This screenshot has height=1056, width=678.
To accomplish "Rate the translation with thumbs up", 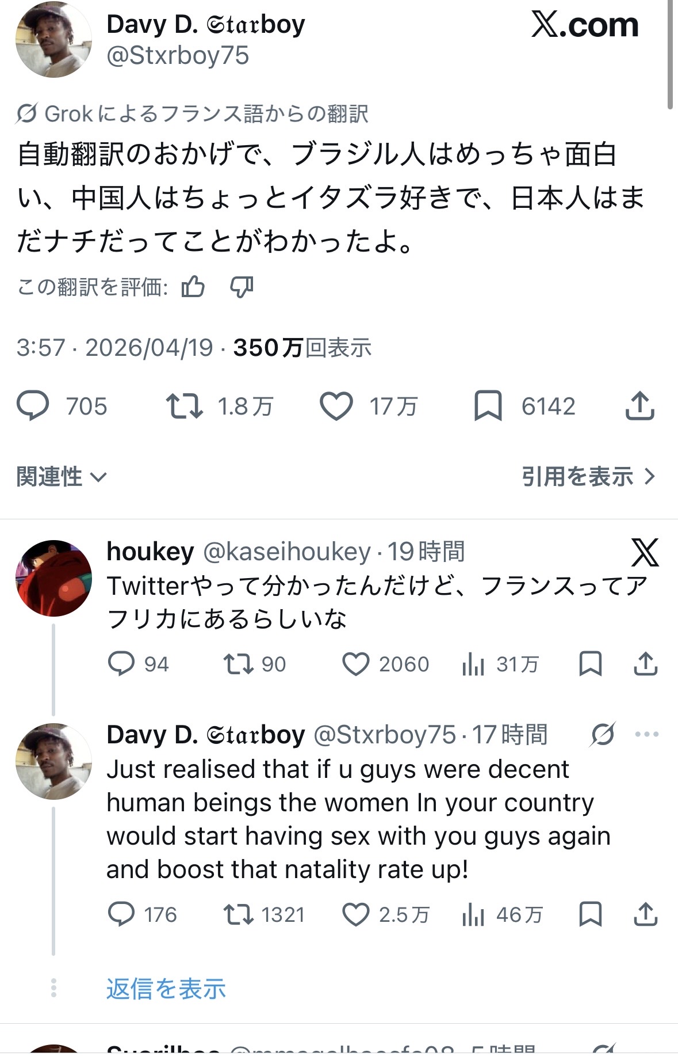I will tap(193, 286).
